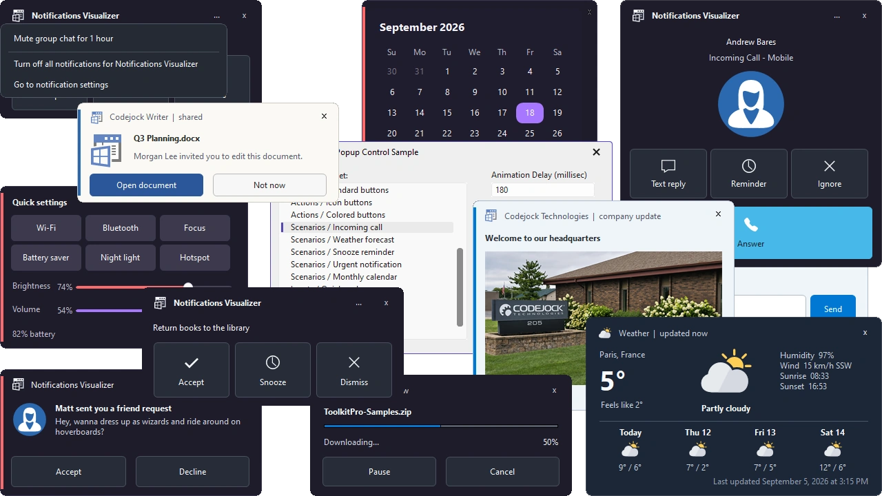Select Go to notification settings
The image size is (882, 496).
click(61, 85)
